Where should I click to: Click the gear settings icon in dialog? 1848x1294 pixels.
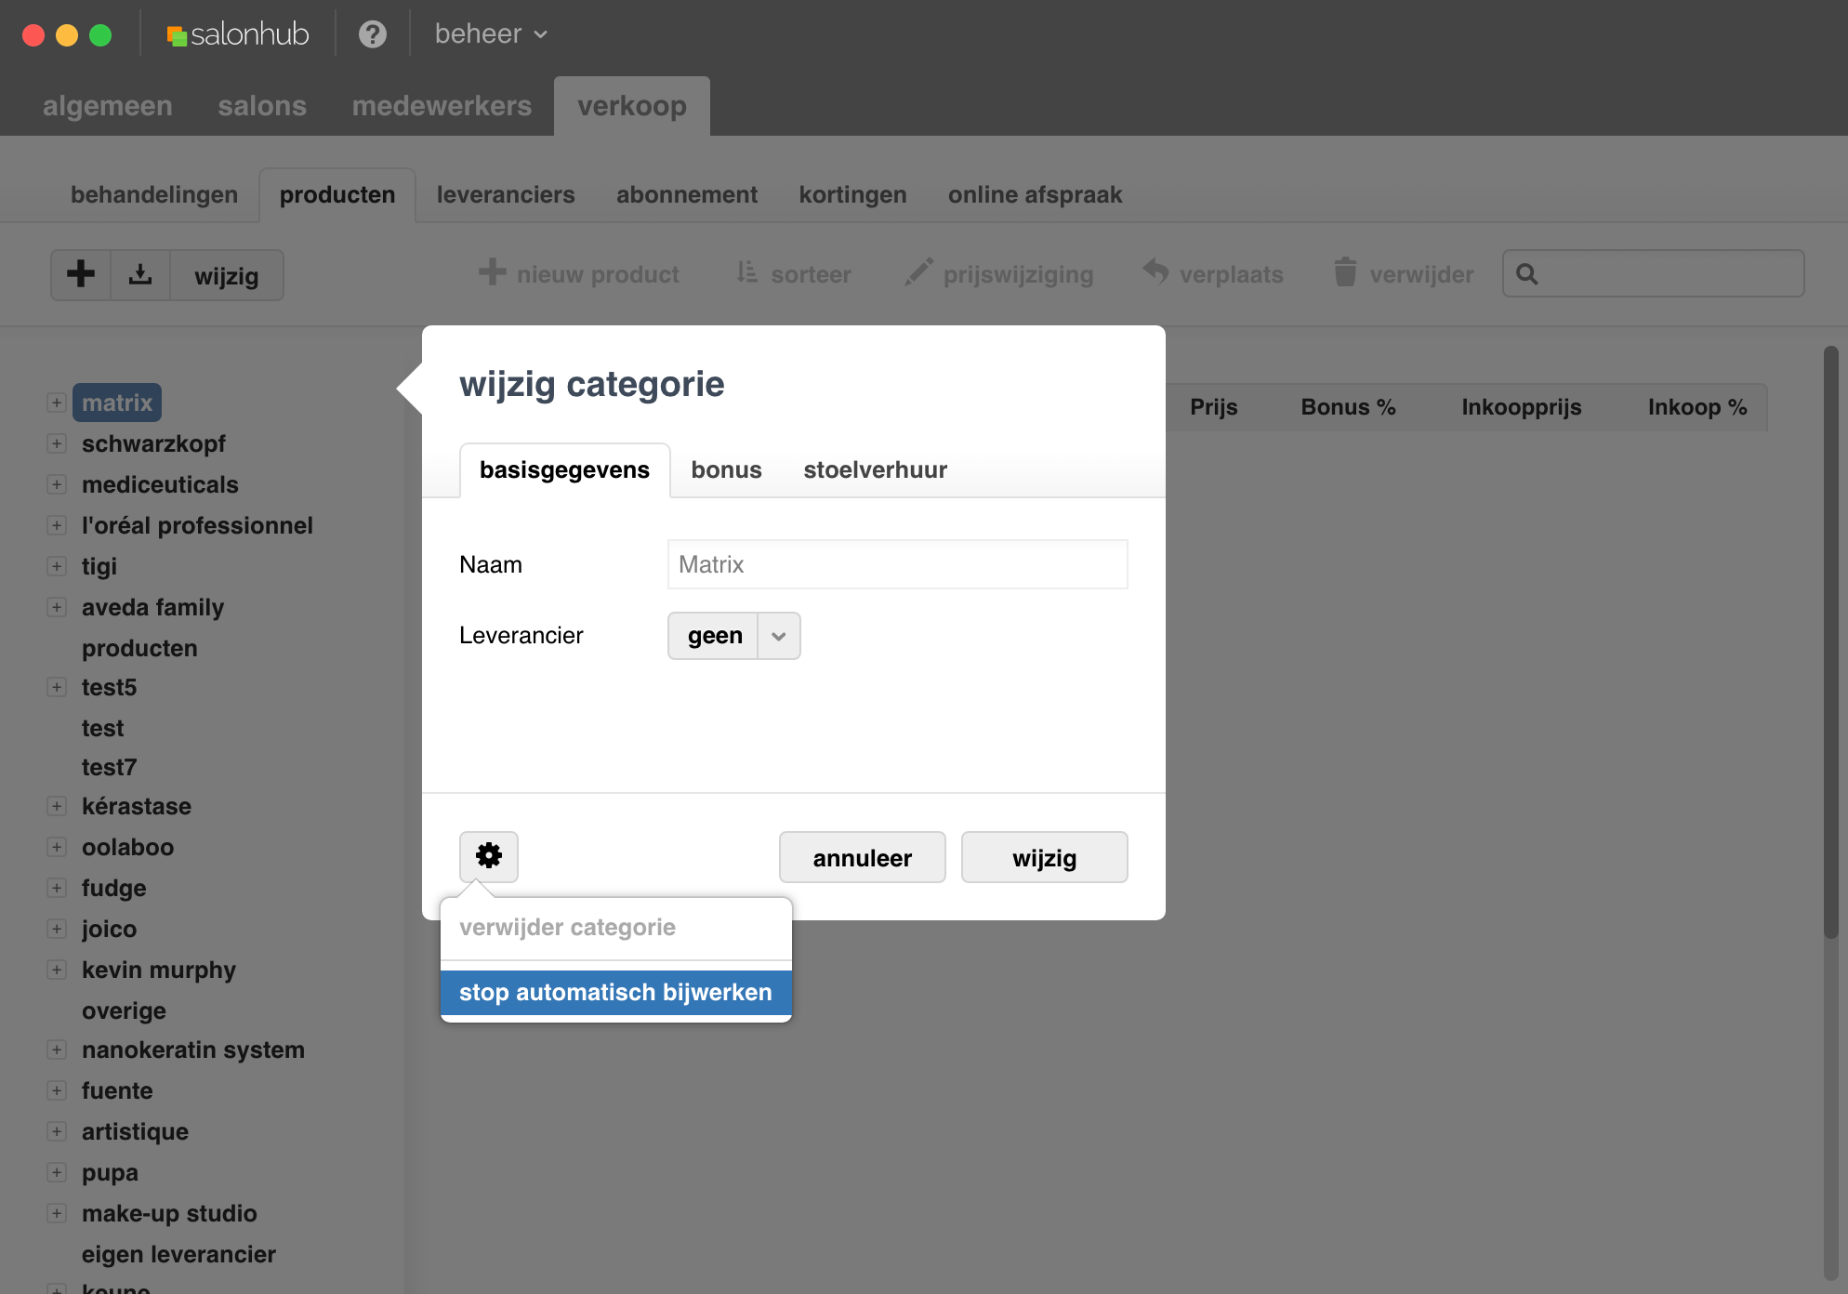pos(489,856)
